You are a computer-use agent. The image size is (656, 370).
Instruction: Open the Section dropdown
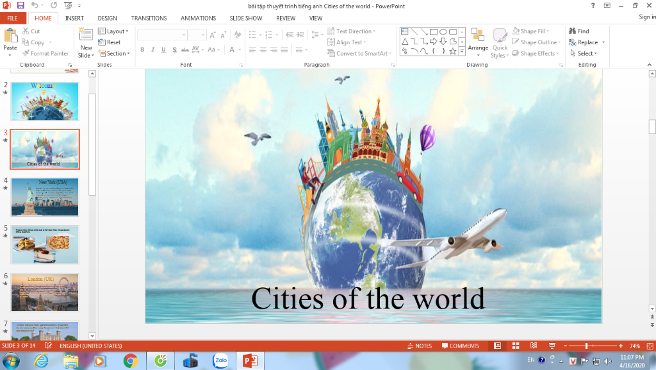coord(114,54)
